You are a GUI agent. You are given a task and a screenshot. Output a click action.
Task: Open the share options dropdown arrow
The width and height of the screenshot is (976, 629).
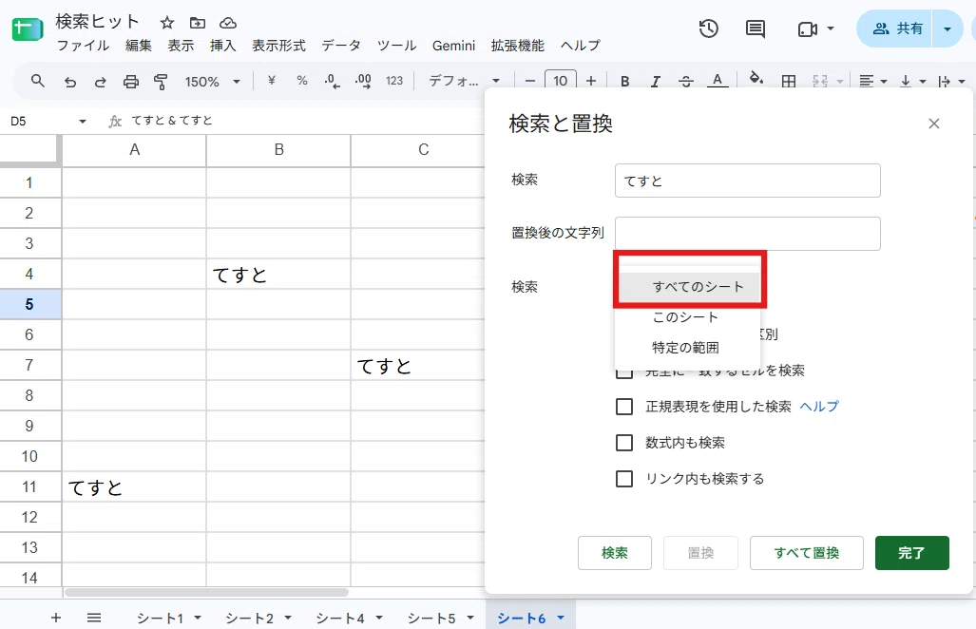pyautogui.click(x=947, y=29)
